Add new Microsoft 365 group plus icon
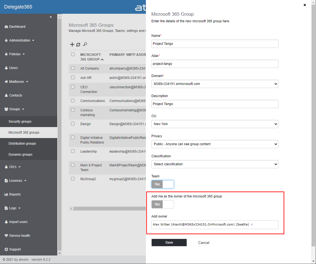Image resolution: width=316 pixels, height=264 pixels. point(72,44)
